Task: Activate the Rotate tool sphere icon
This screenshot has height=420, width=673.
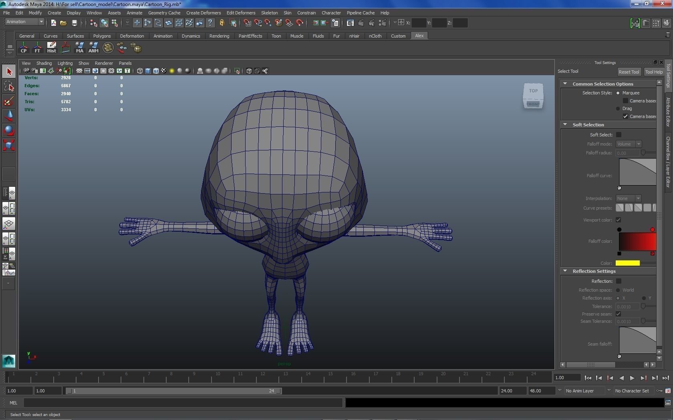Action: [x=9, y=131]
